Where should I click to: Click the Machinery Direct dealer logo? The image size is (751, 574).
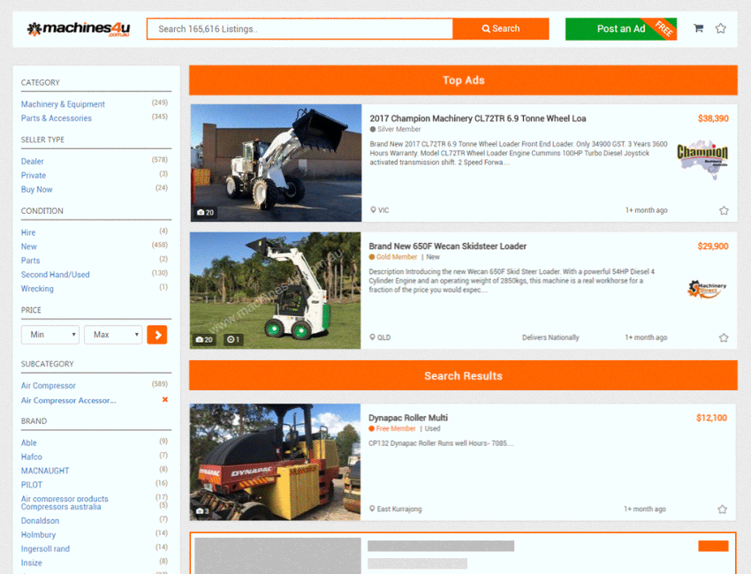(x=707, y=289)
